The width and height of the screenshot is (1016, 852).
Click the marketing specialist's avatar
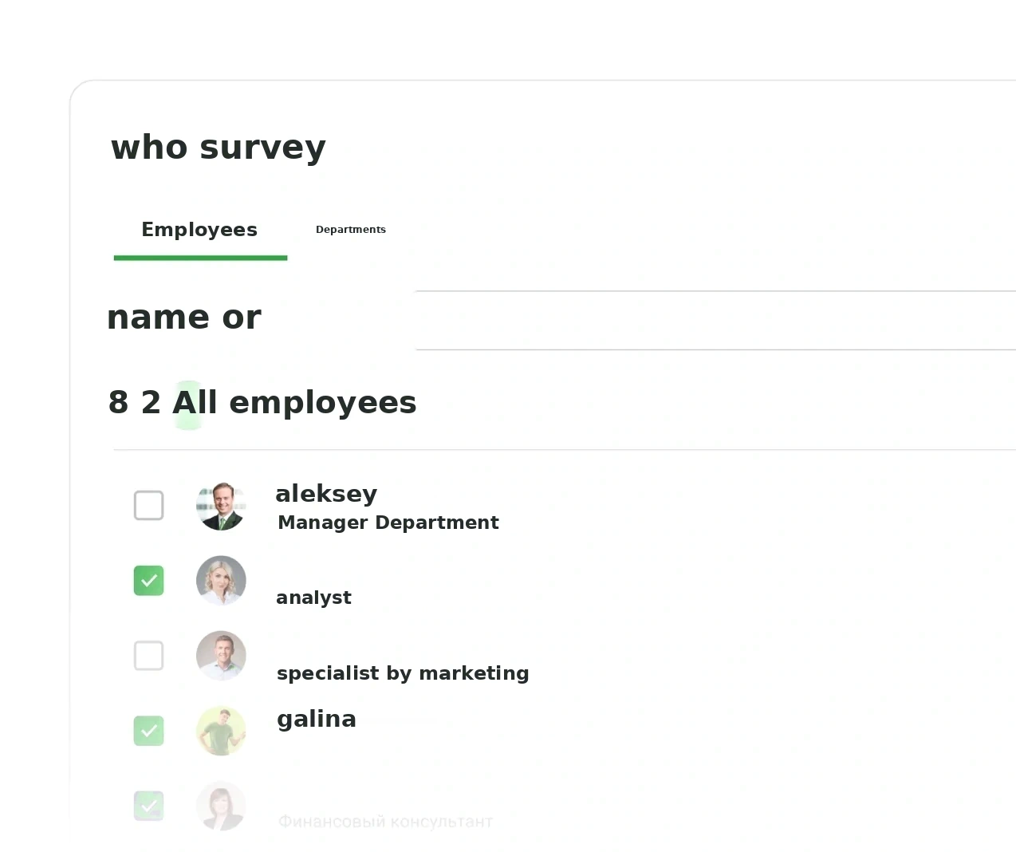coord(221,656)
